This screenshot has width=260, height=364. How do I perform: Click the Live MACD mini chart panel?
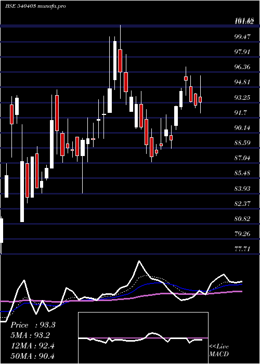pyautogui.click(x=143, y=338)
